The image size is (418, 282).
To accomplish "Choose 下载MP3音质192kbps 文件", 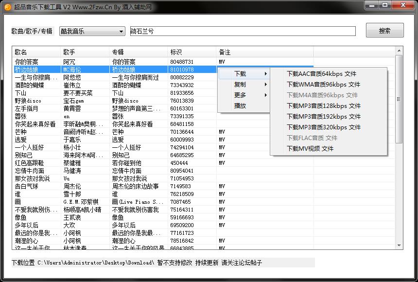I will coord(323,117).
